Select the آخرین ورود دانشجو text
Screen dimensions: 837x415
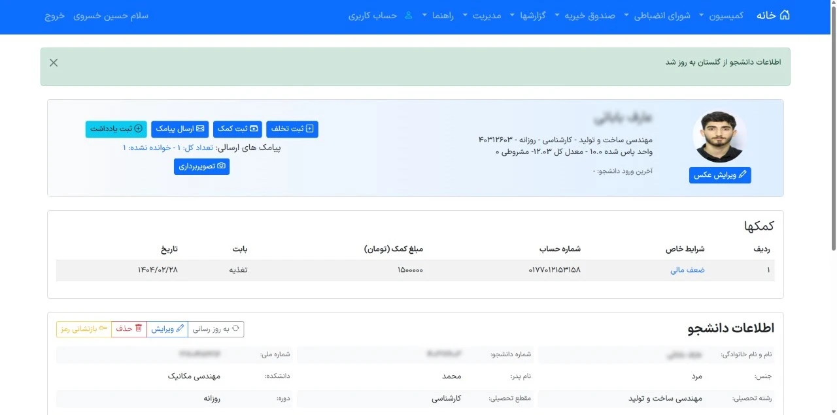tap(623, 172)
